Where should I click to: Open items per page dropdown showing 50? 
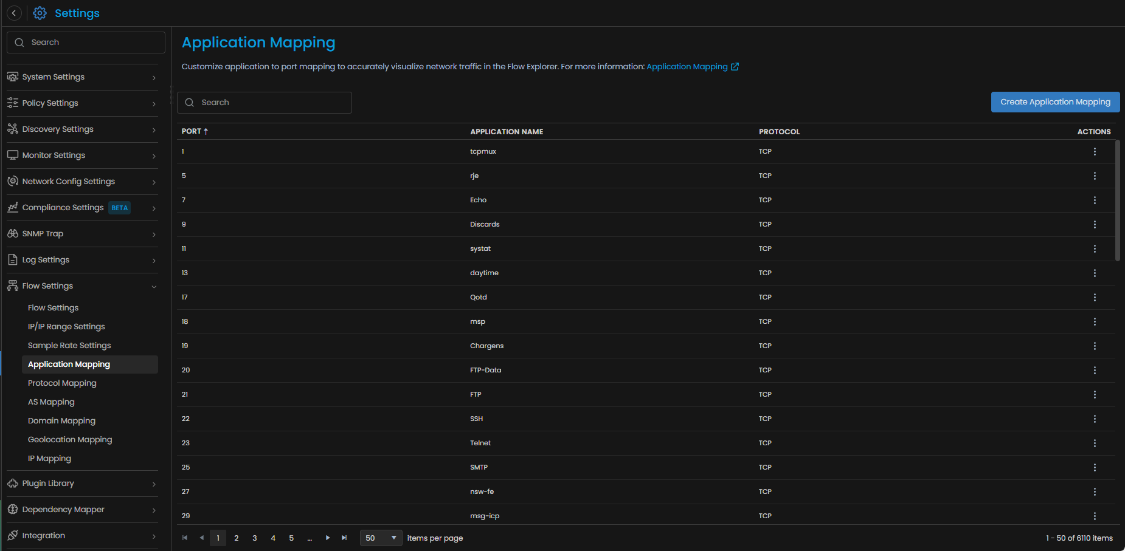381,538
